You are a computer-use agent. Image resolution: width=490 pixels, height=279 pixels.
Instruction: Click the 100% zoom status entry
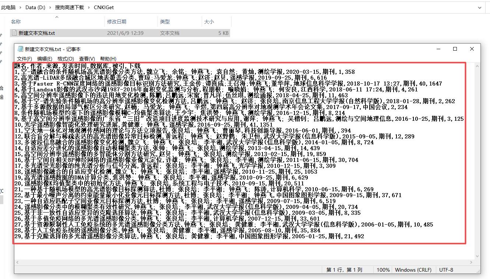383,270
